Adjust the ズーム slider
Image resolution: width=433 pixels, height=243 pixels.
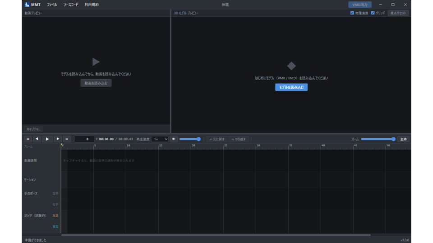(x=378, y=139)
